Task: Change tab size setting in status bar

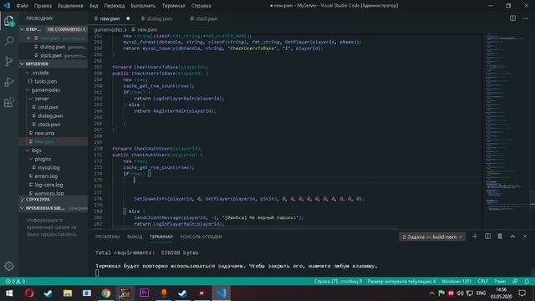Action: point(401,282)
